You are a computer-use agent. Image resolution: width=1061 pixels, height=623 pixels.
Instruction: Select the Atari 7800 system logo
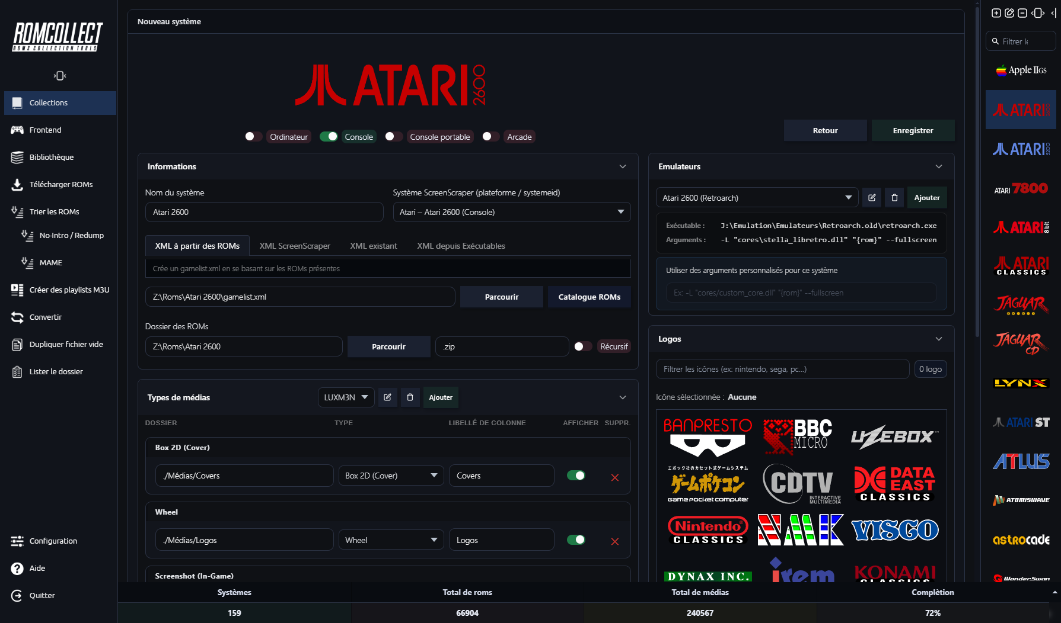[x=1021, y=189]
